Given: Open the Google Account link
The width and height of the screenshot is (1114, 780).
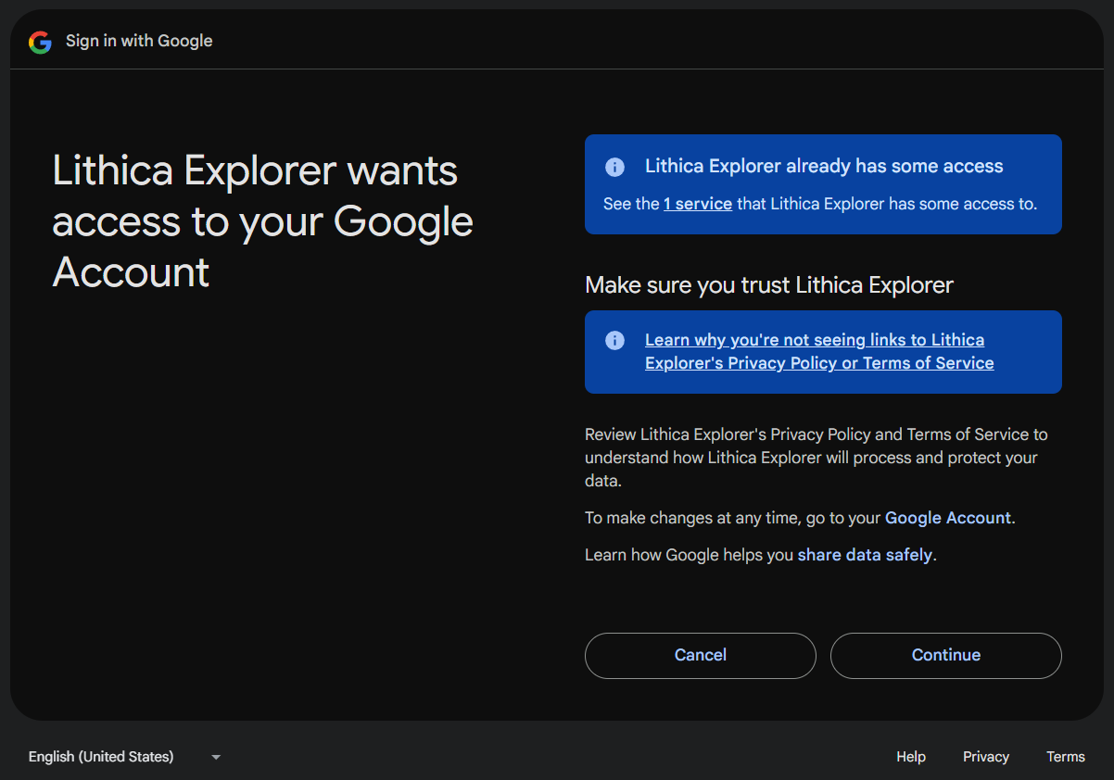Looking at the screenshot, I should pos(948,518).
